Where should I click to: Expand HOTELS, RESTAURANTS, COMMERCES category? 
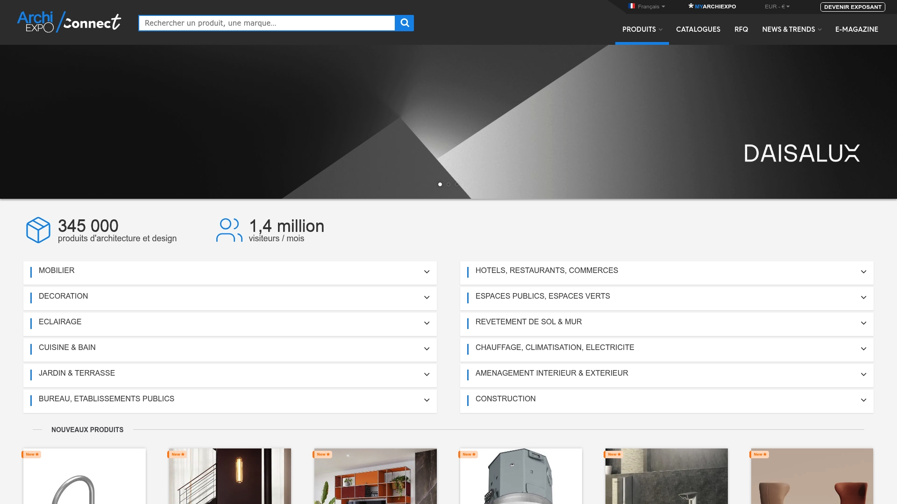(x=667, y=273)
